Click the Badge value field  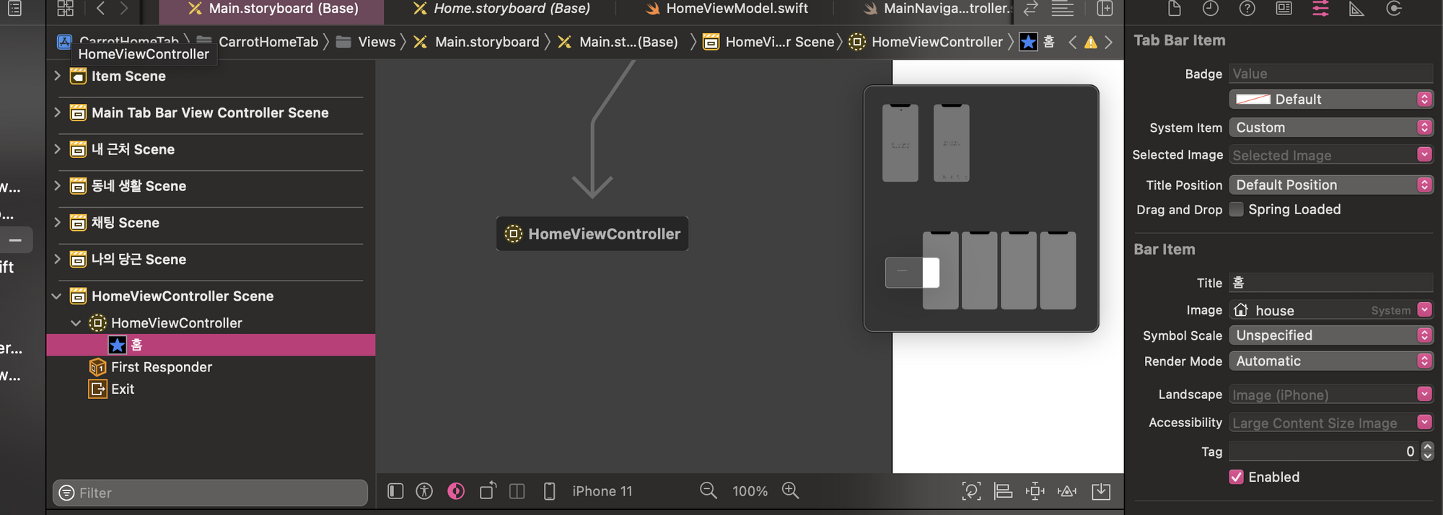[1331, 74]
